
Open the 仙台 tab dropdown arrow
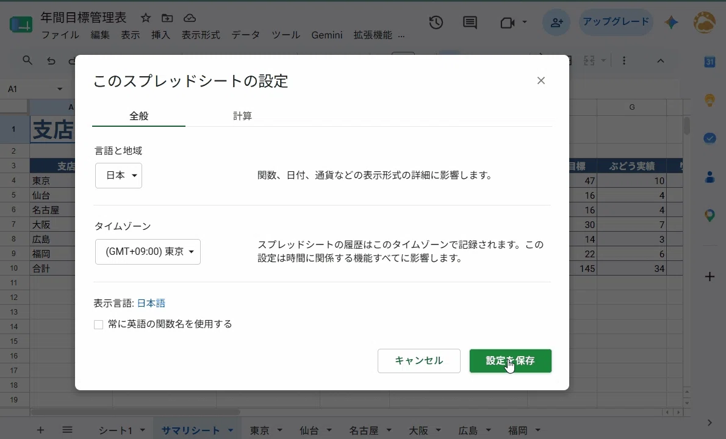(329, 430)
